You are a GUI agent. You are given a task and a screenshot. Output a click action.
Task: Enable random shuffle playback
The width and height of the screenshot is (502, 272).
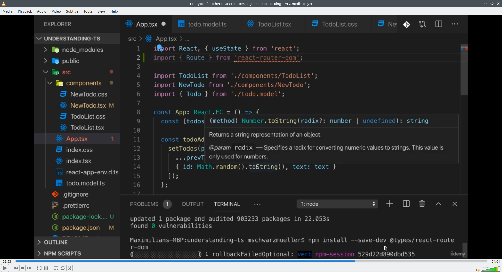pyautogui.click(x=70, y=268)
